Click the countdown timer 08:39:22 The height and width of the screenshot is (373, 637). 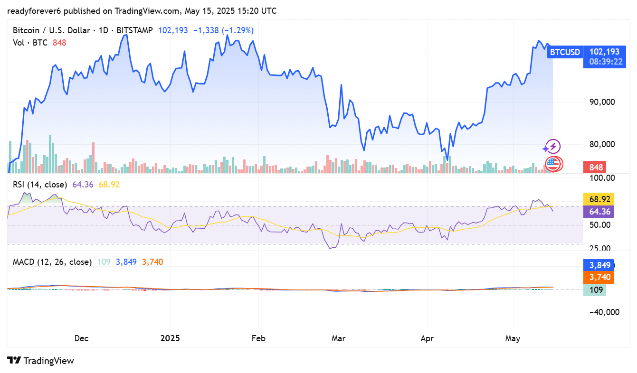coord(606,62)
